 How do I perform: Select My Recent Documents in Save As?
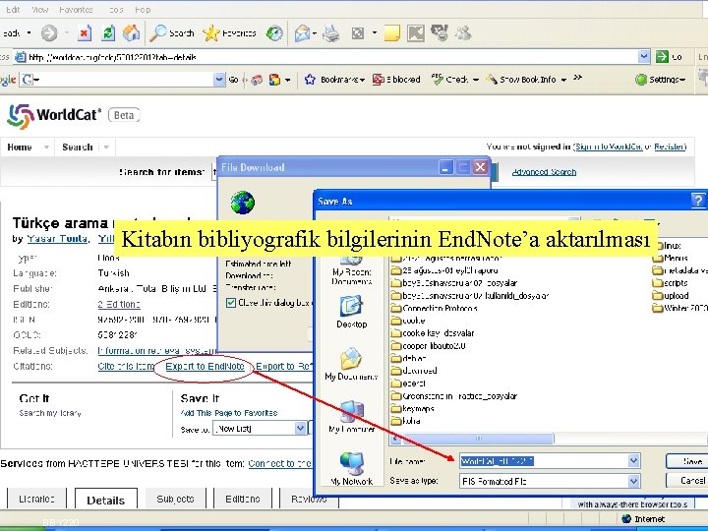[351, 269]
